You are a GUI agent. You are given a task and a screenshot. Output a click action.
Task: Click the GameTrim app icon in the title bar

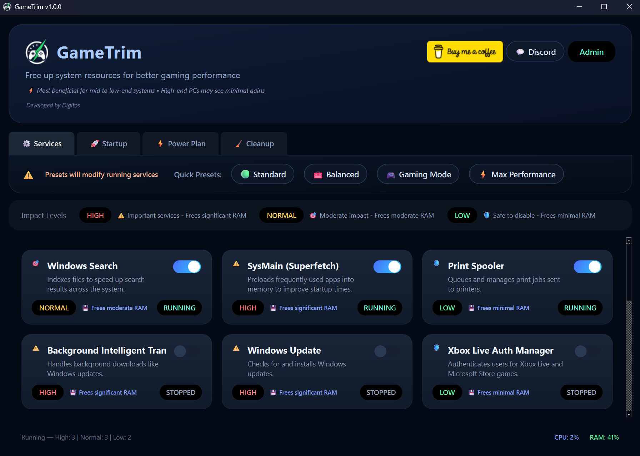pyautogui.click(x=7, y=7)
